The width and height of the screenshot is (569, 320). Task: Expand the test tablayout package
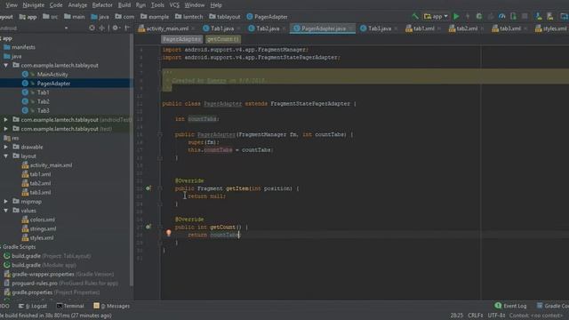(6, 129)
